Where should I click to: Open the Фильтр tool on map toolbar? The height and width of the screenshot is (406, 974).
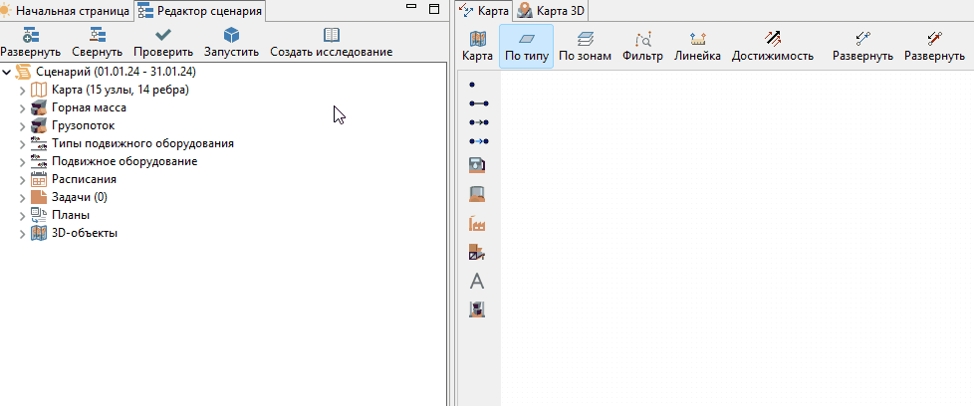click(643, 39)
